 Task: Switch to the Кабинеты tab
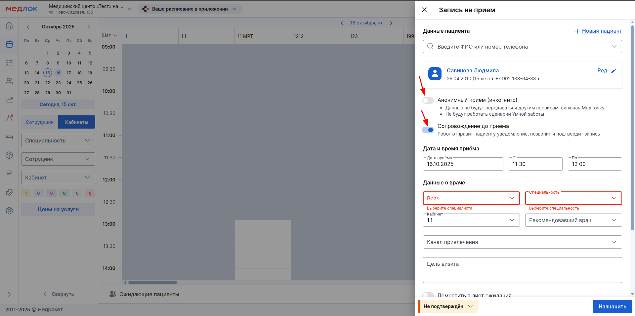tap(77, 122)
